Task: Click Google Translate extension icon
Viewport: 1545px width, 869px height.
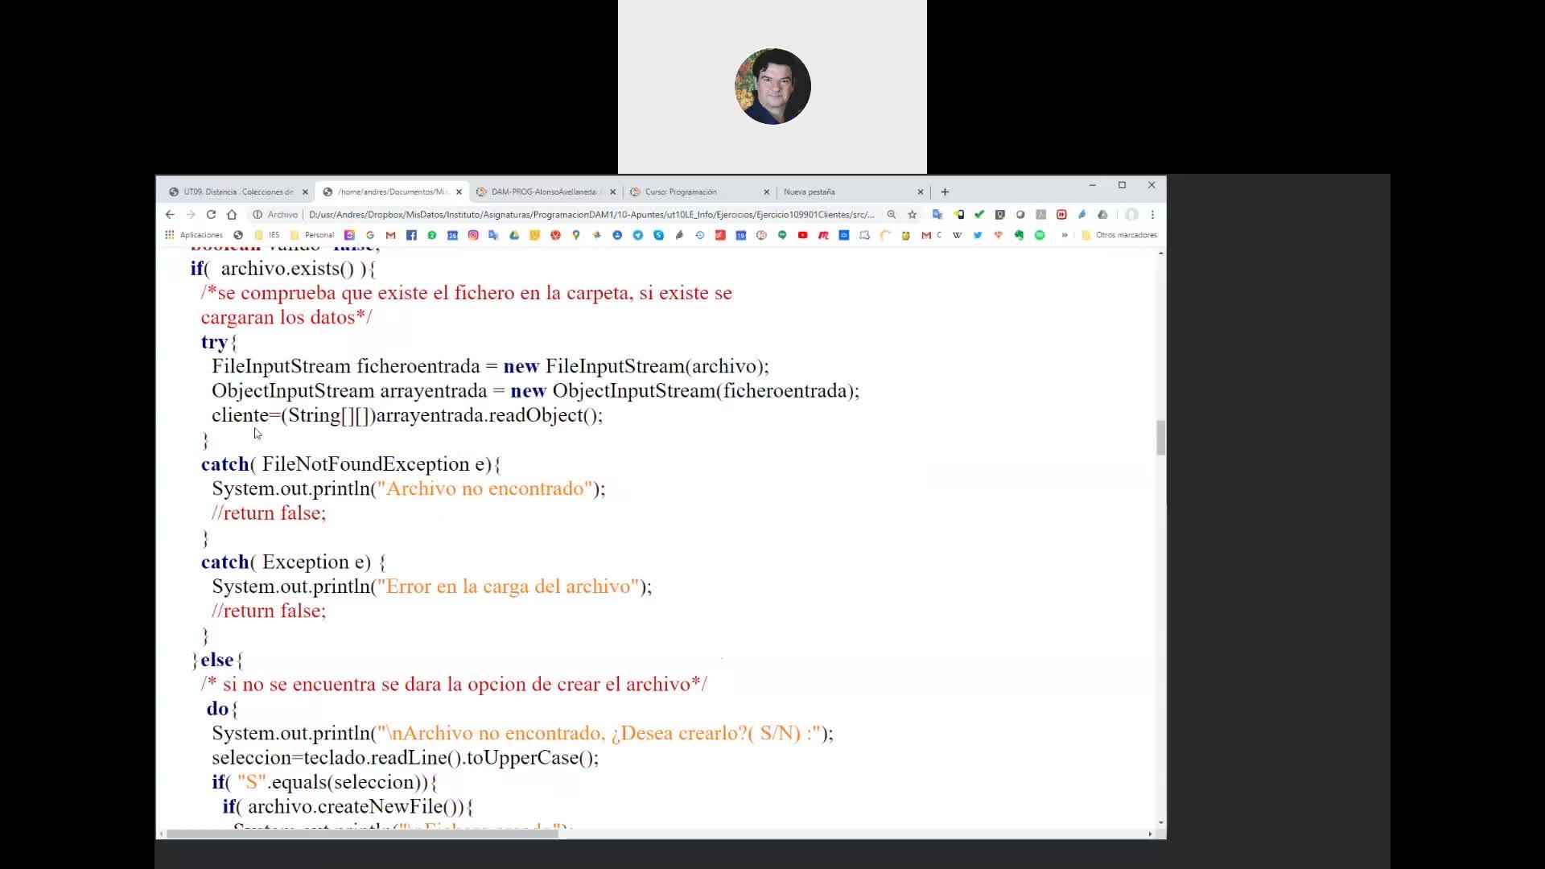Action: 937,215
